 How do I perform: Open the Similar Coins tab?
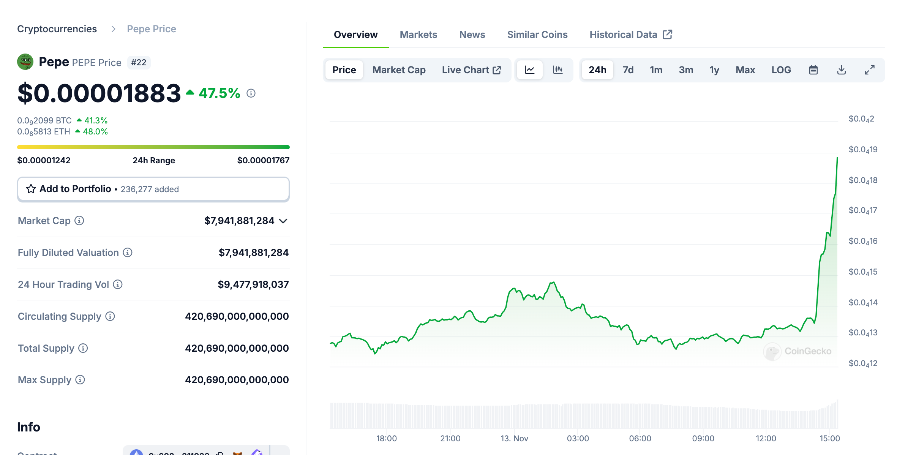click(x=537, y=35)
